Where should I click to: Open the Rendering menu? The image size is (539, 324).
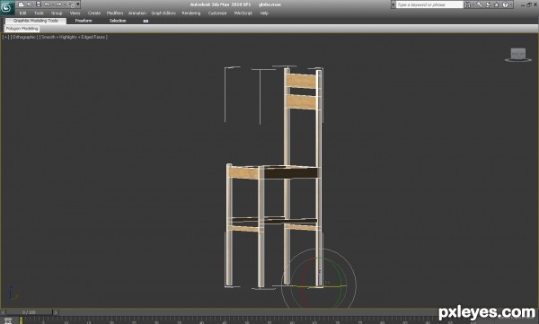(191, 13)
